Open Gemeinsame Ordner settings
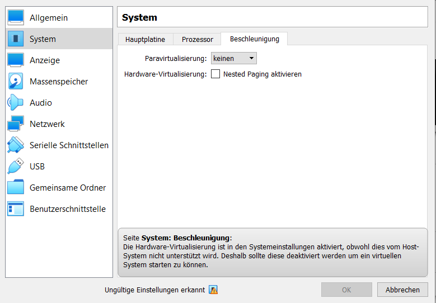The width and height of the screenshot is (436, 303). [x=59, y=187]
